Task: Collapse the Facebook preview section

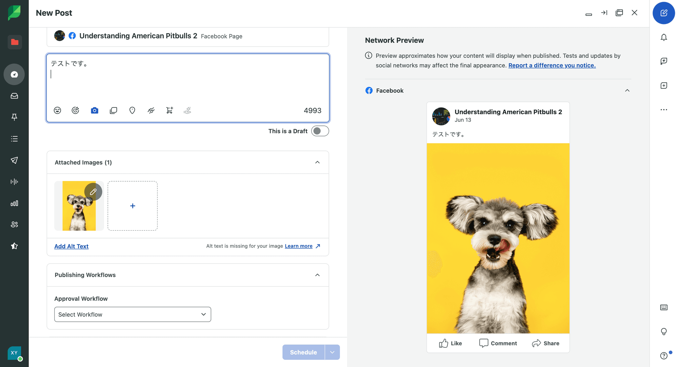Action: 627,91
